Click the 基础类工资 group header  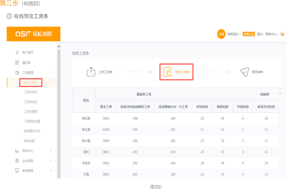(x=144, y=94)
